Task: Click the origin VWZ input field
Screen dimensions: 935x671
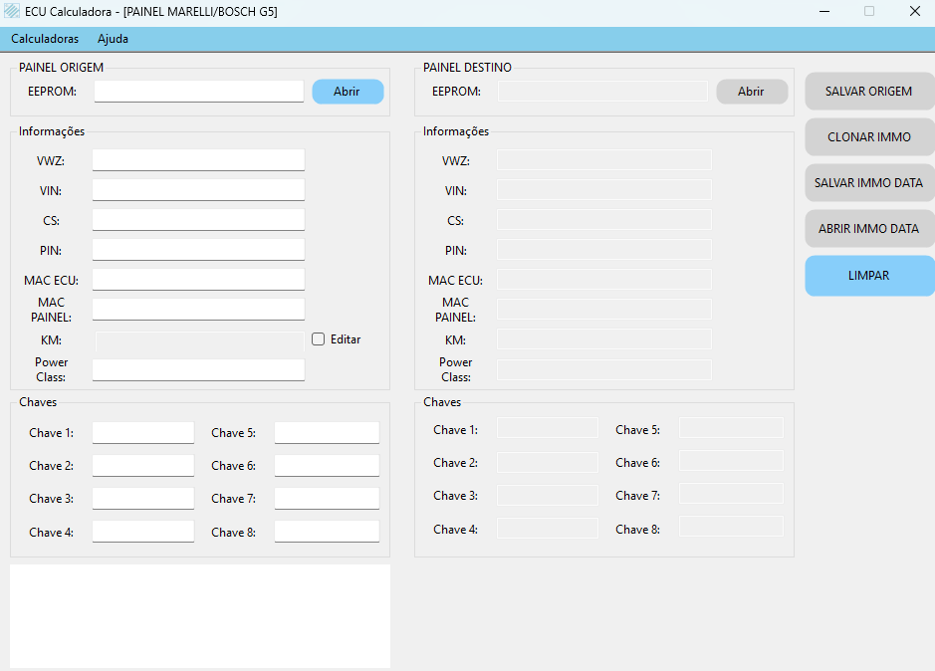Action: (x=198, y=160)
